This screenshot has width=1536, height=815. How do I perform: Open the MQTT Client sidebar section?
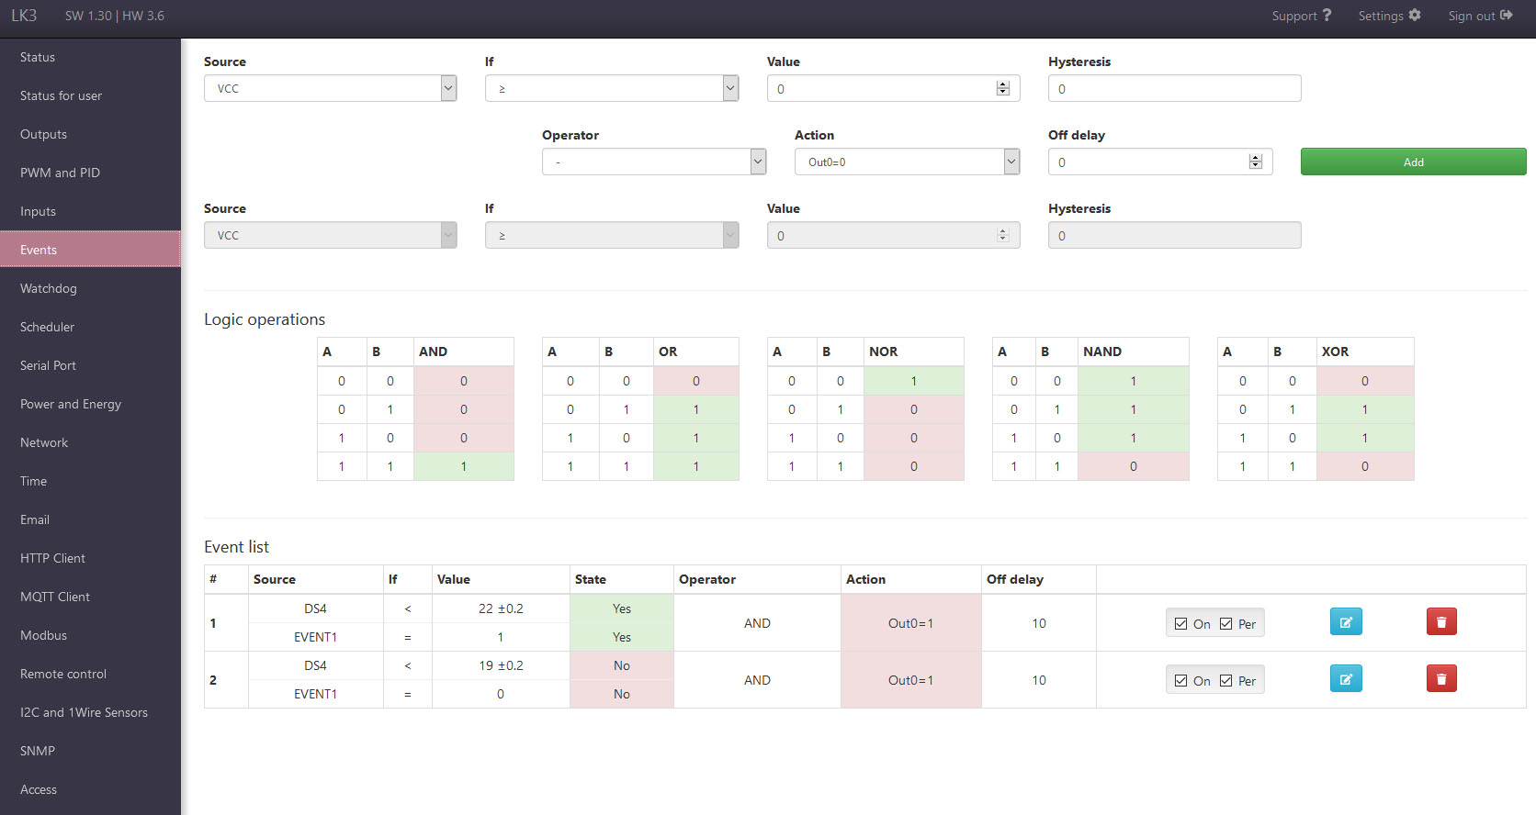55,597
